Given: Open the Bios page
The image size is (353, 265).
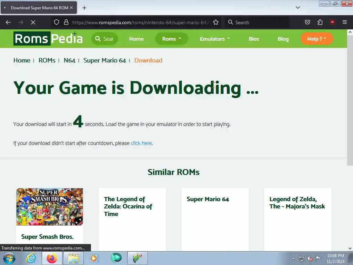Looking at the screenshot, I should coord(254,39).
